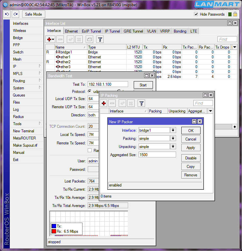The image size is (242, 251).
Task: Open the Unpacking dropdown in New IP Packer
Action: pyautogui.click(x=173, y=146)
